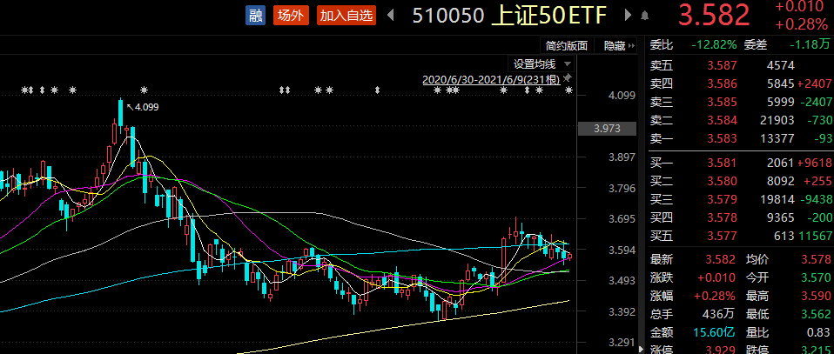
Task: Click the blue 融 margin trading badge
Action: pos(255,15)
